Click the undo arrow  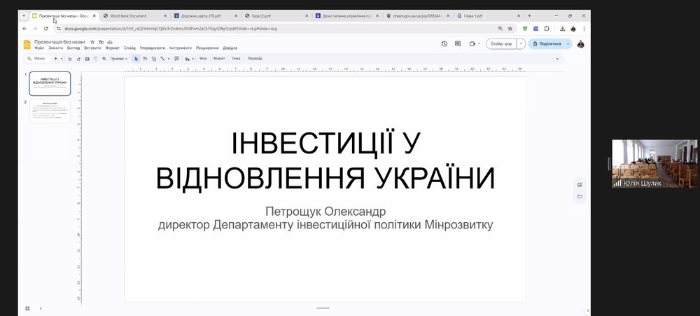tap(70, 59)
